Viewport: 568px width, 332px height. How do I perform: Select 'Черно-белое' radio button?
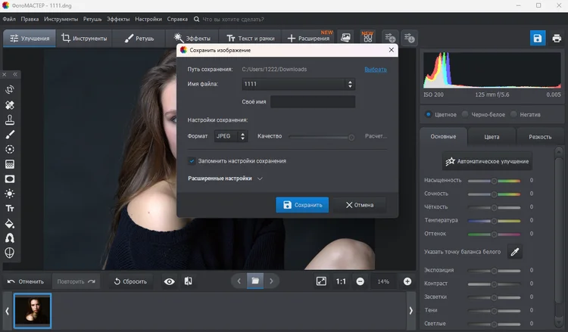click(465, 114)
